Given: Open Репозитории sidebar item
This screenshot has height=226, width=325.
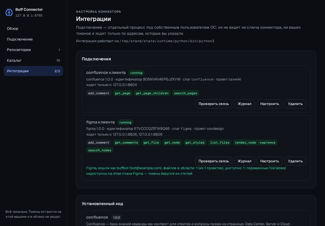Looking at the screenshot, I should [33, 50].
